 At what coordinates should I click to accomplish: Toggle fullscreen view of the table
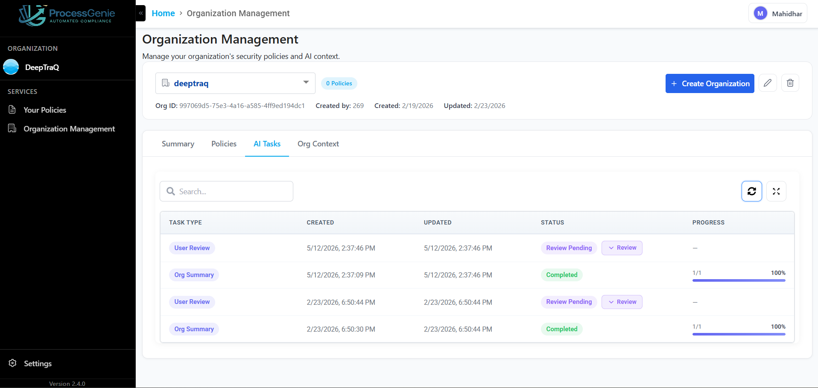(x=776, y=191)
